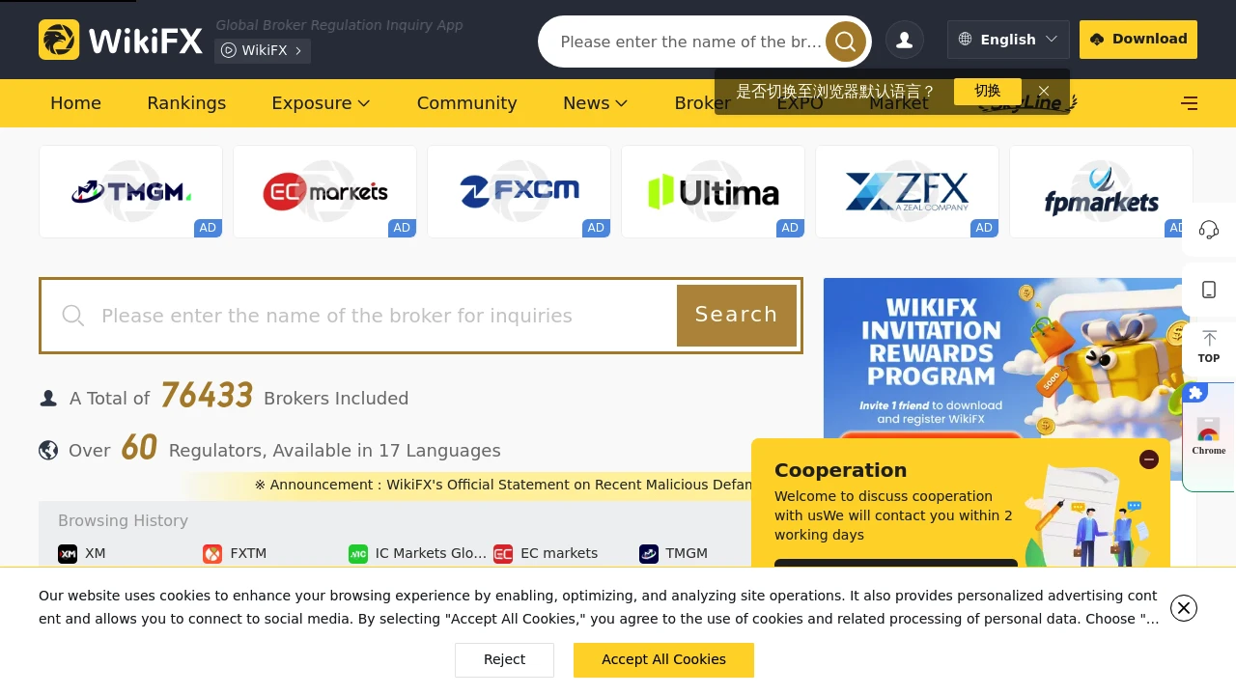This screenshot has height=695, width=1236.
Task: Focus the header broker name search box
Action: 690,42
